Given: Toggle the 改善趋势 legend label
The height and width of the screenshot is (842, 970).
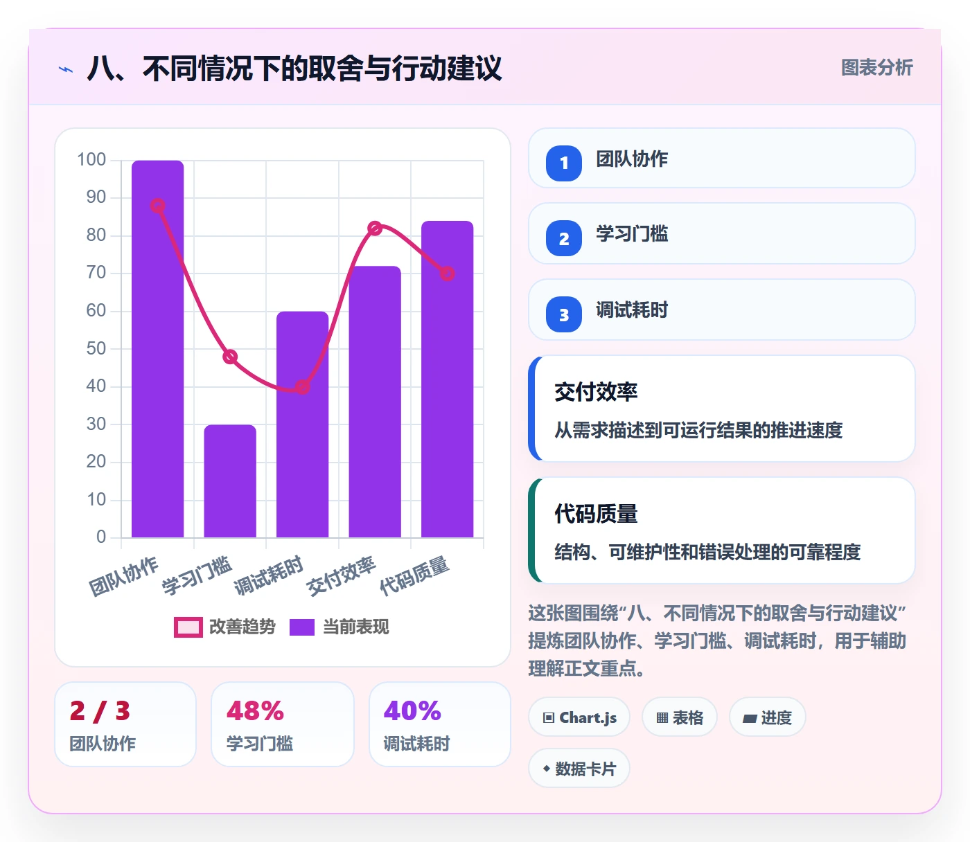Looking at the screenshot, I should point(242,627).
